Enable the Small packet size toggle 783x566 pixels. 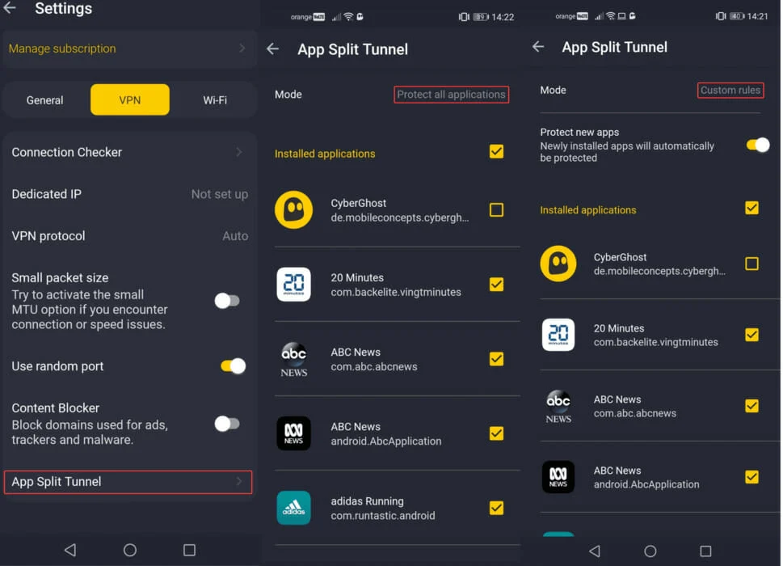(x=227, y=299)
